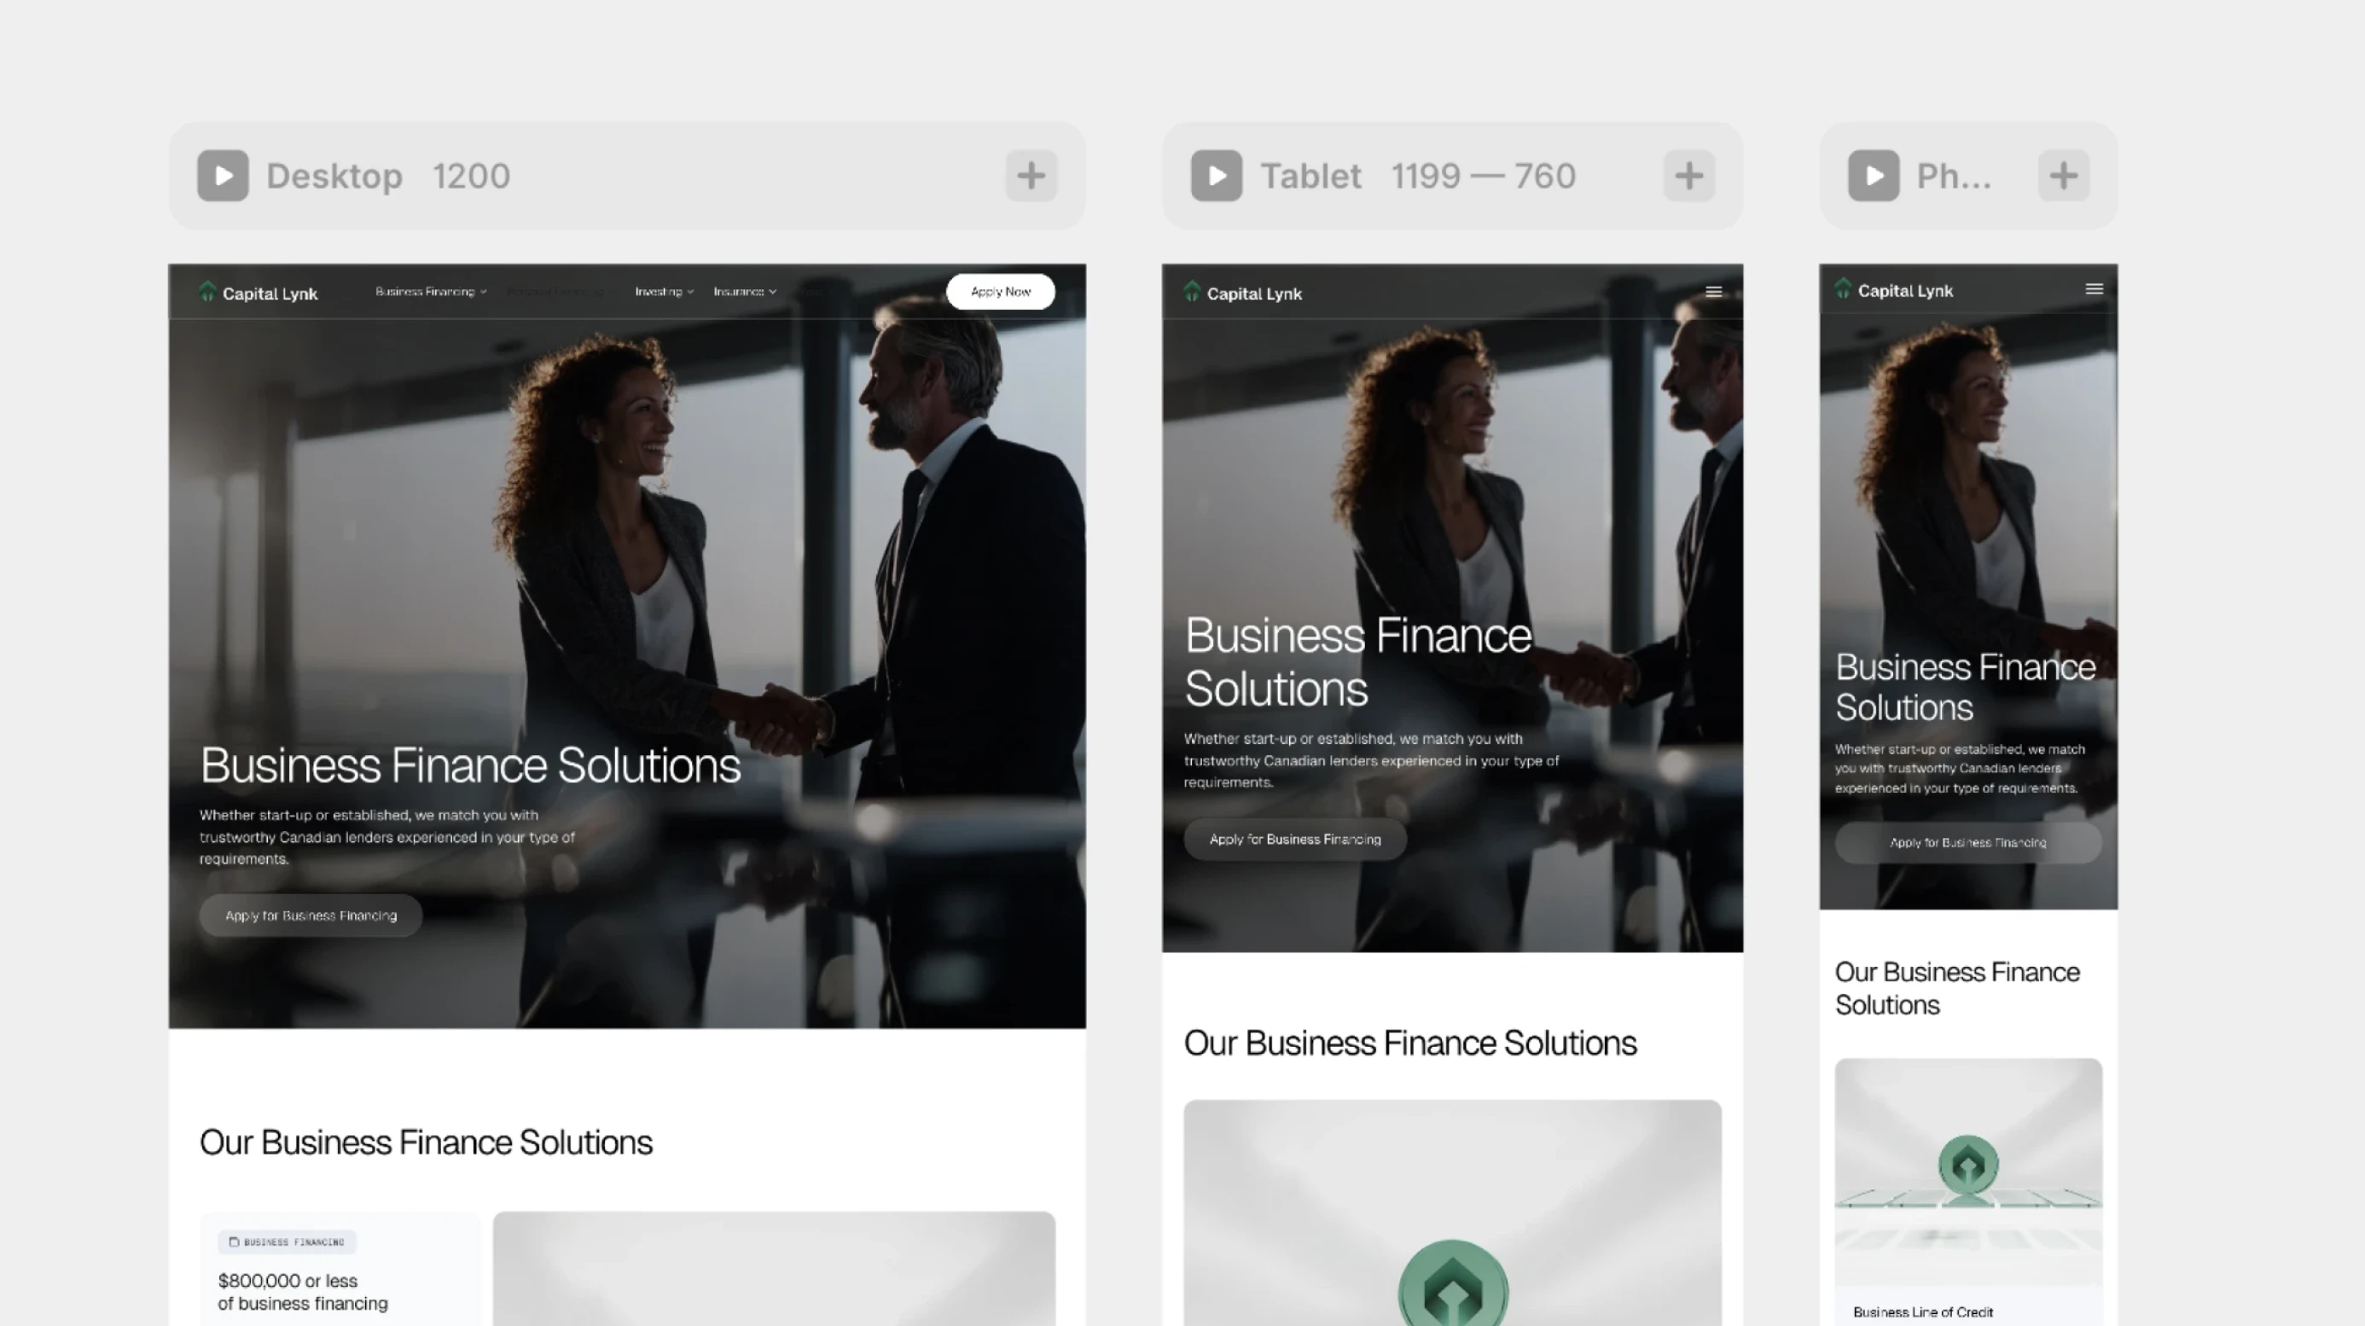Click Apply for Business Financing in Desktop view
Screen dimensions: 2365x1326
click(x=311, y=916)
